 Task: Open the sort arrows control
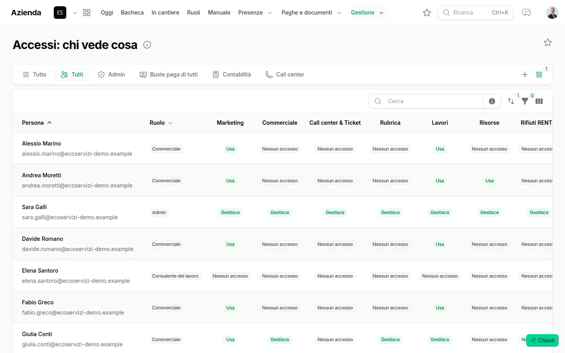511,101
